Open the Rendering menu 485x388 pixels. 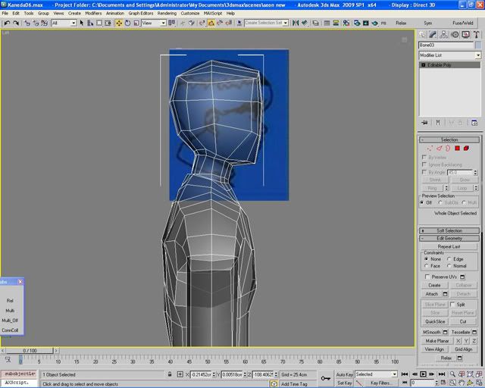tap(167, 13)
